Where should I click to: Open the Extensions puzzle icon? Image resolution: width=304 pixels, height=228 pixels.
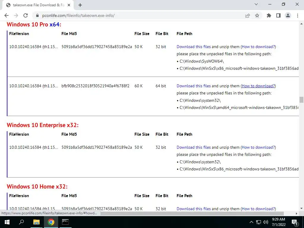[269, 15]
